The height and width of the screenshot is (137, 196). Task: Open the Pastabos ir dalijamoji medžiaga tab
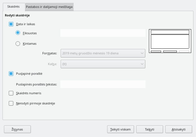click(49, 6)
